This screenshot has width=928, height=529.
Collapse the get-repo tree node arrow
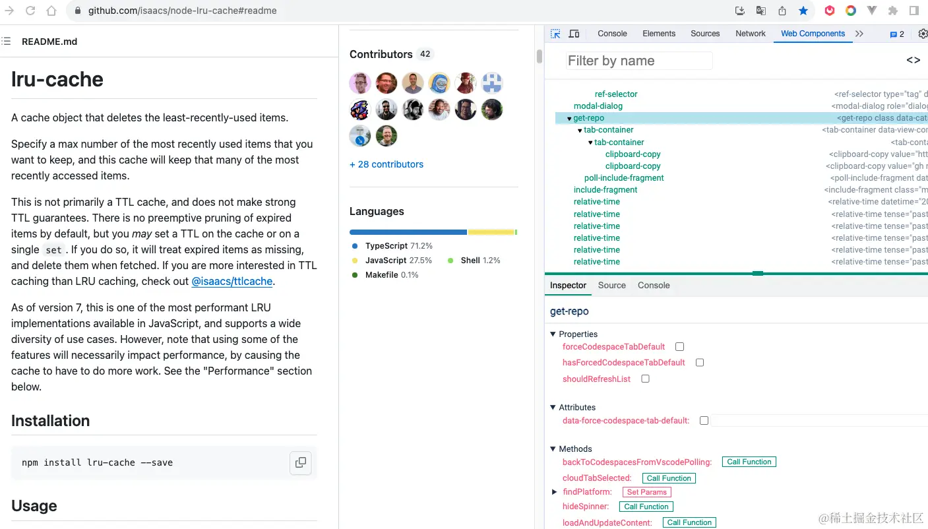569,119
